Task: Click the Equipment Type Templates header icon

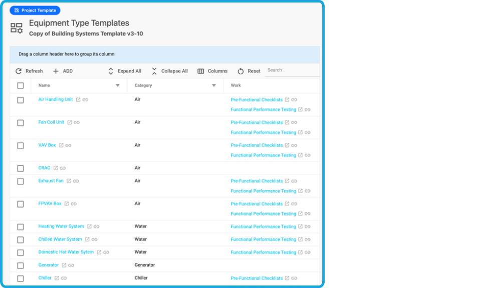Action: [x=17, y=28]
